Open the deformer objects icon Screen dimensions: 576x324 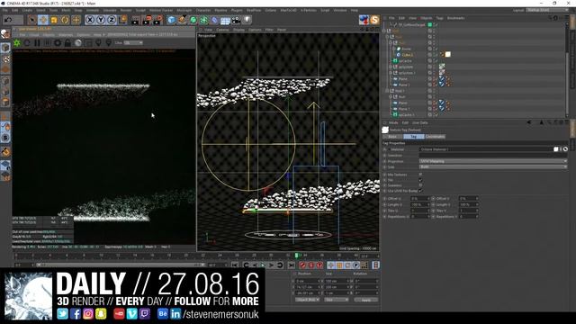214,20
